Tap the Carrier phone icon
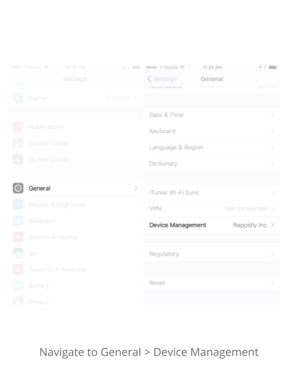Image resolution: width=283 pixels, height=372 pixels. 18,98
